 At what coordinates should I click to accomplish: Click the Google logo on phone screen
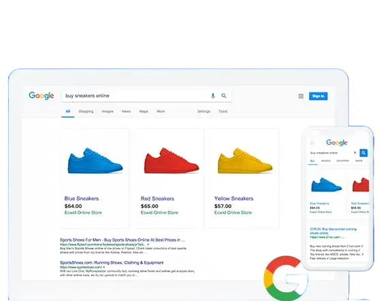337,143
